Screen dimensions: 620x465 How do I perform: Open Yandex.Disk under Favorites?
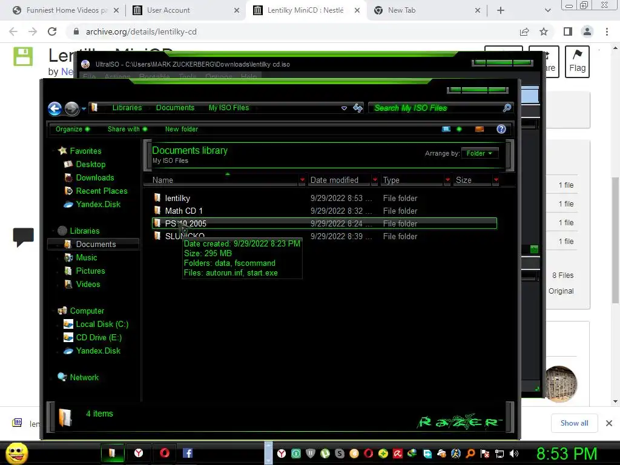(x=98, y=205)
